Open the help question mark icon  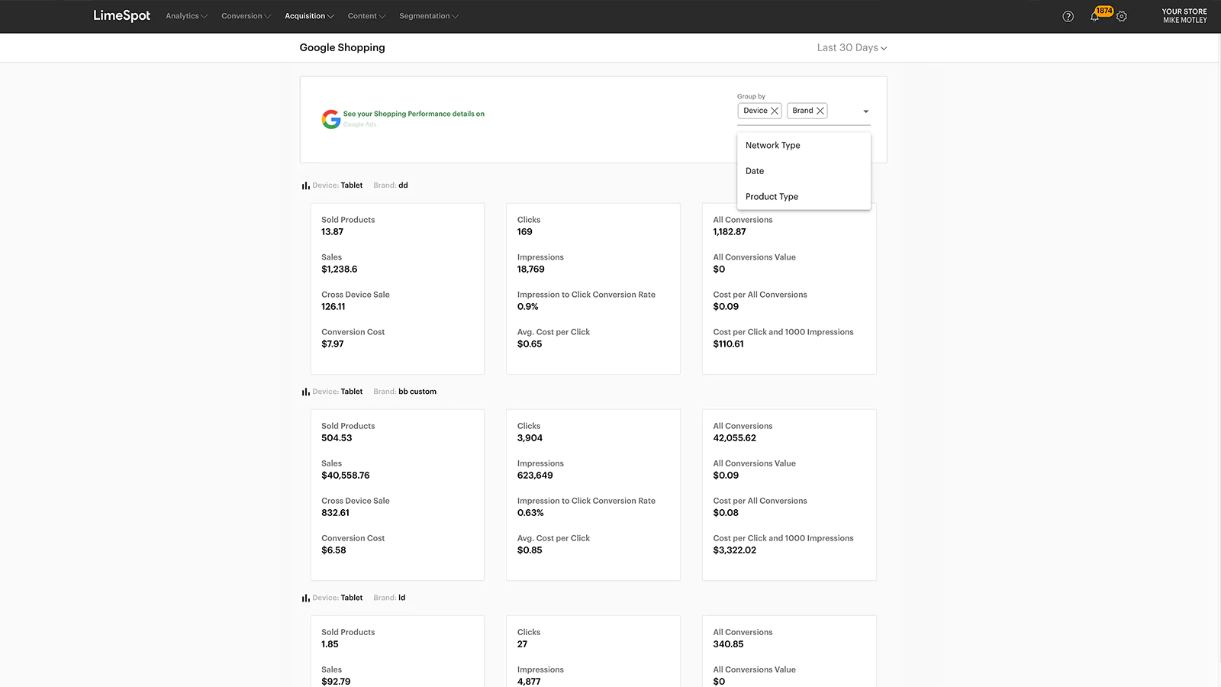click(x=1068, y=17)
